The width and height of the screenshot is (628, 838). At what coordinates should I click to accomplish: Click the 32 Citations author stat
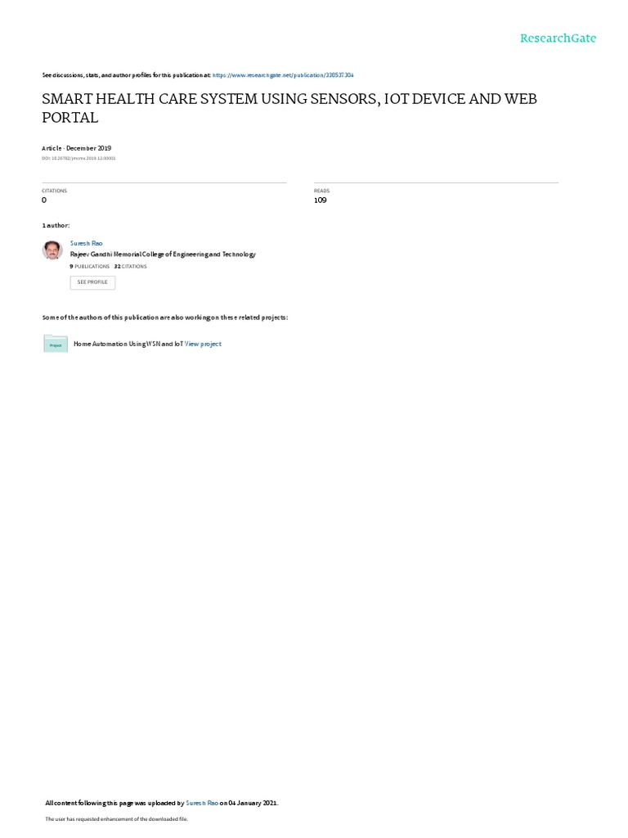130,266
